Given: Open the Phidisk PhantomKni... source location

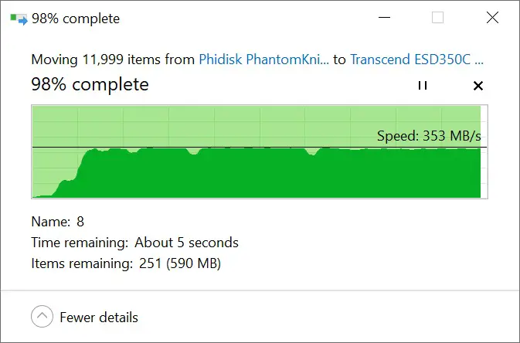Looking at the screenshot, I should pyautogui.click(x=263, y=59).
